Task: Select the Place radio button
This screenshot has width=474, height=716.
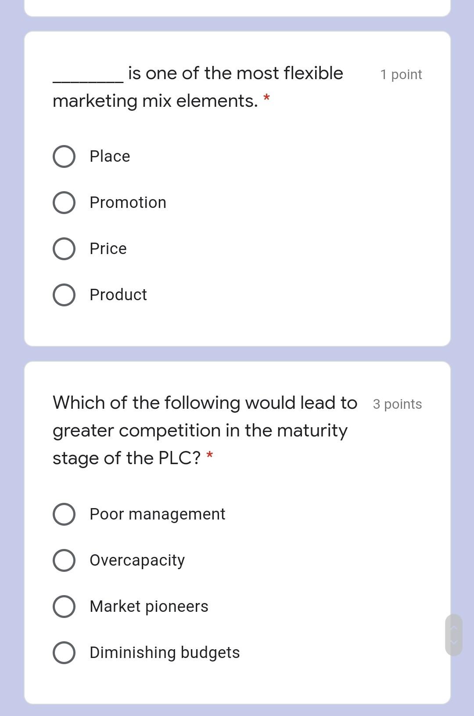Action: click(64, 156)
